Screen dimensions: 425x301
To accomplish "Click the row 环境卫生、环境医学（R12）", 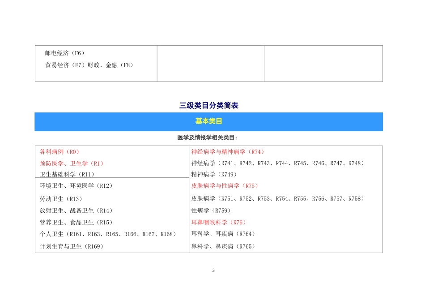I will (76, 185).
